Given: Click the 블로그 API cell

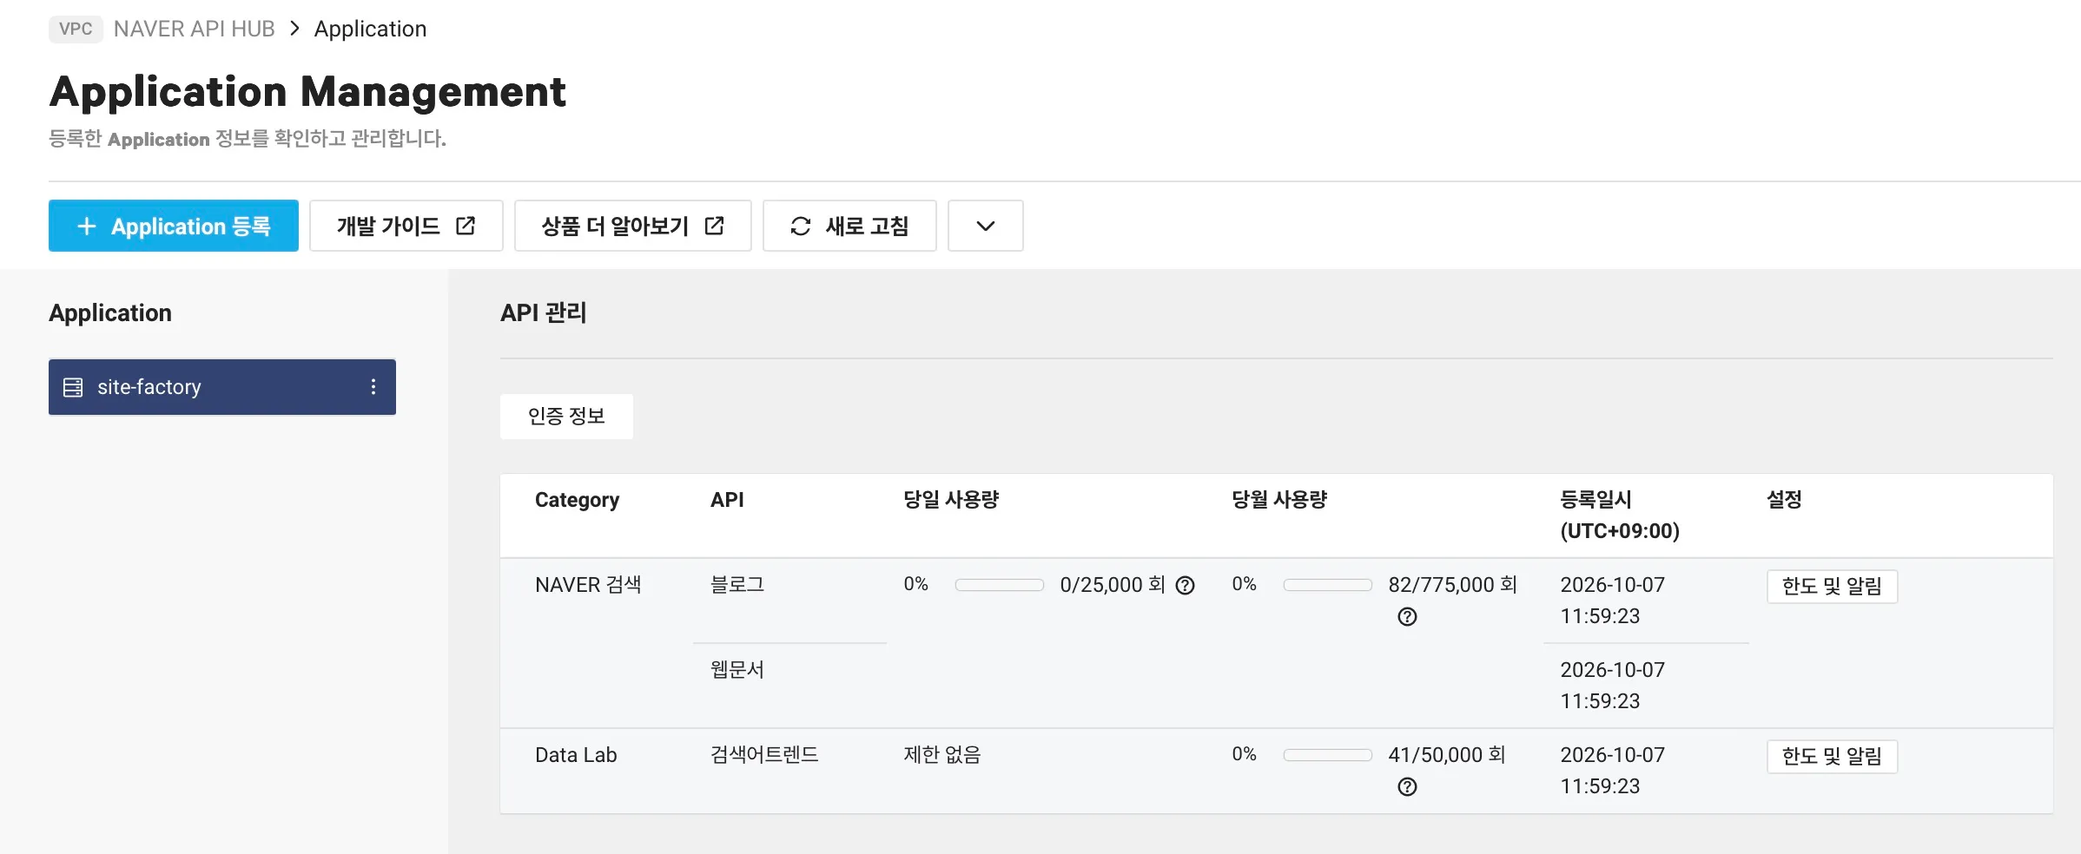Looking at the screenshot, I should tap(737, 585).
